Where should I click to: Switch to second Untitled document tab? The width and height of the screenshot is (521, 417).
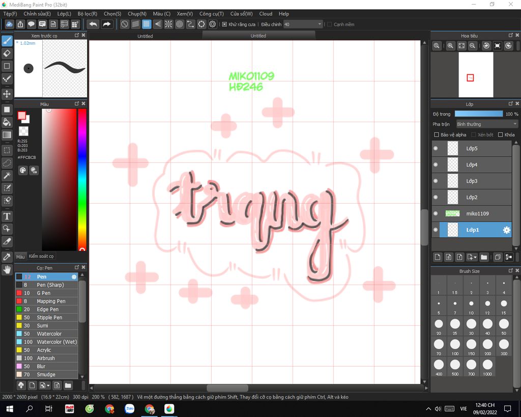(x=258, y=36)
